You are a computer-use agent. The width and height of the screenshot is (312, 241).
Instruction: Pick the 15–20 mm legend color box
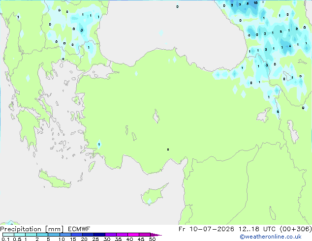coord(77,235)
